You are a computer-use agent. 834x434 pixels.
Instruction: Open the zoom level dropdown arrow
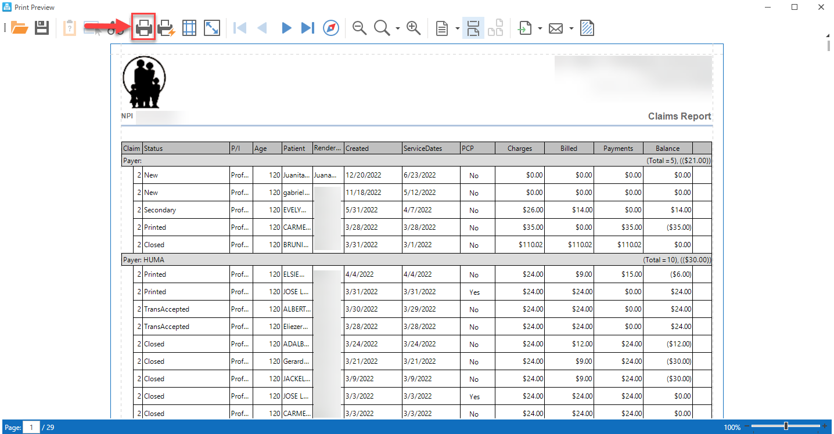tap(398, 28)
